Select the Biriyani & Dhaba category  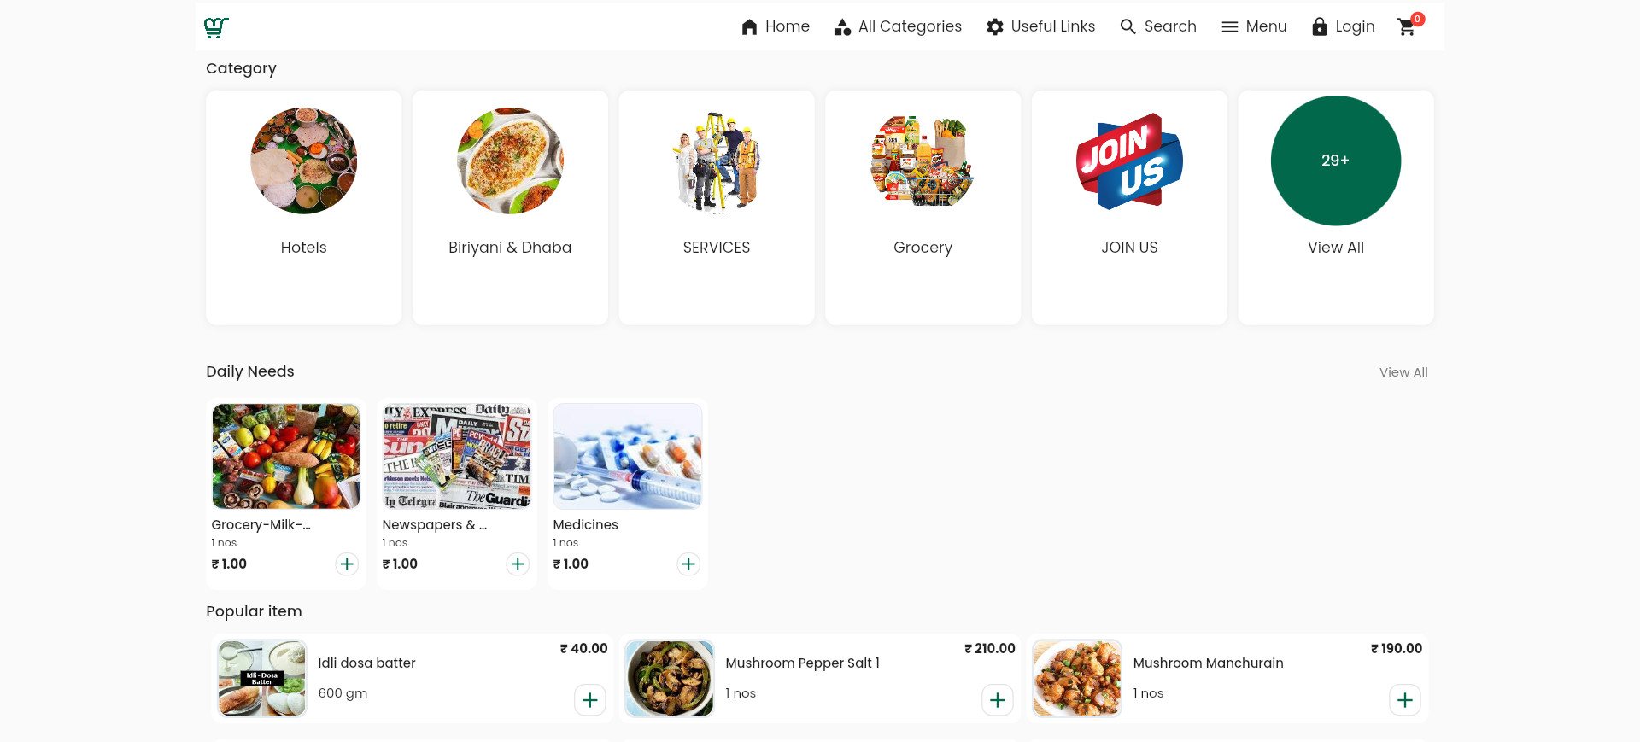(x=510, y=207)
